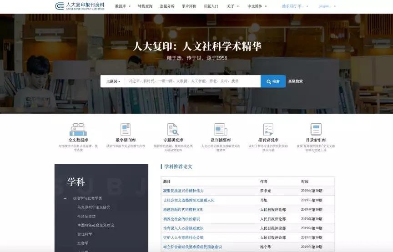Open the 专题研究库 document search icon
Screen dimensions: 393x252
pos(173,129)
